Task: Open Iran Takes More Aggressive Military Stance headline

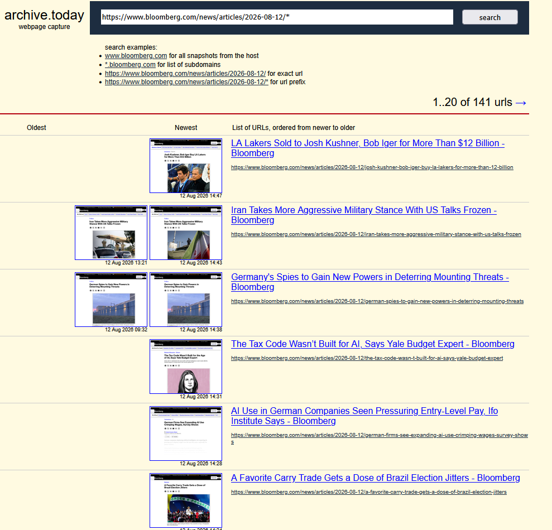Action: pyautogui.click(x=364, y=215)
